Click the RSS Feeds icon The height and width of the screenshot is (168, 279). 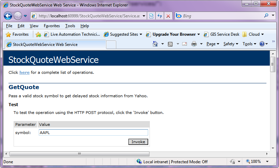[170, 44]
